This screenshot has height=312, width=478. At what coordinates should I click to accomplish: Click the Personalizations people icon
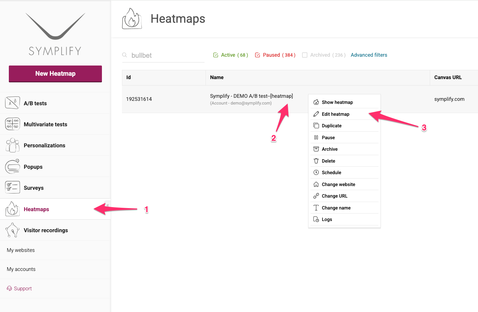tap(12, 145)
